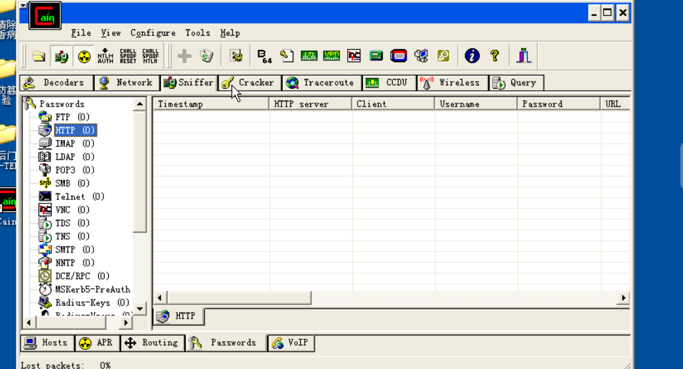
Task: Select IMAP (0) in the tree
Action: [x=75, y=144]
